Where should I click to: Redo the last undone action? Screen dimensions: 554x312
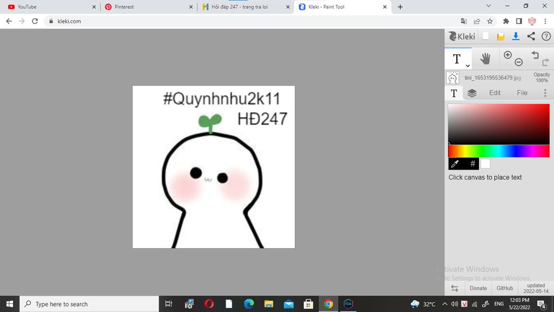click(x=545, y=62)
